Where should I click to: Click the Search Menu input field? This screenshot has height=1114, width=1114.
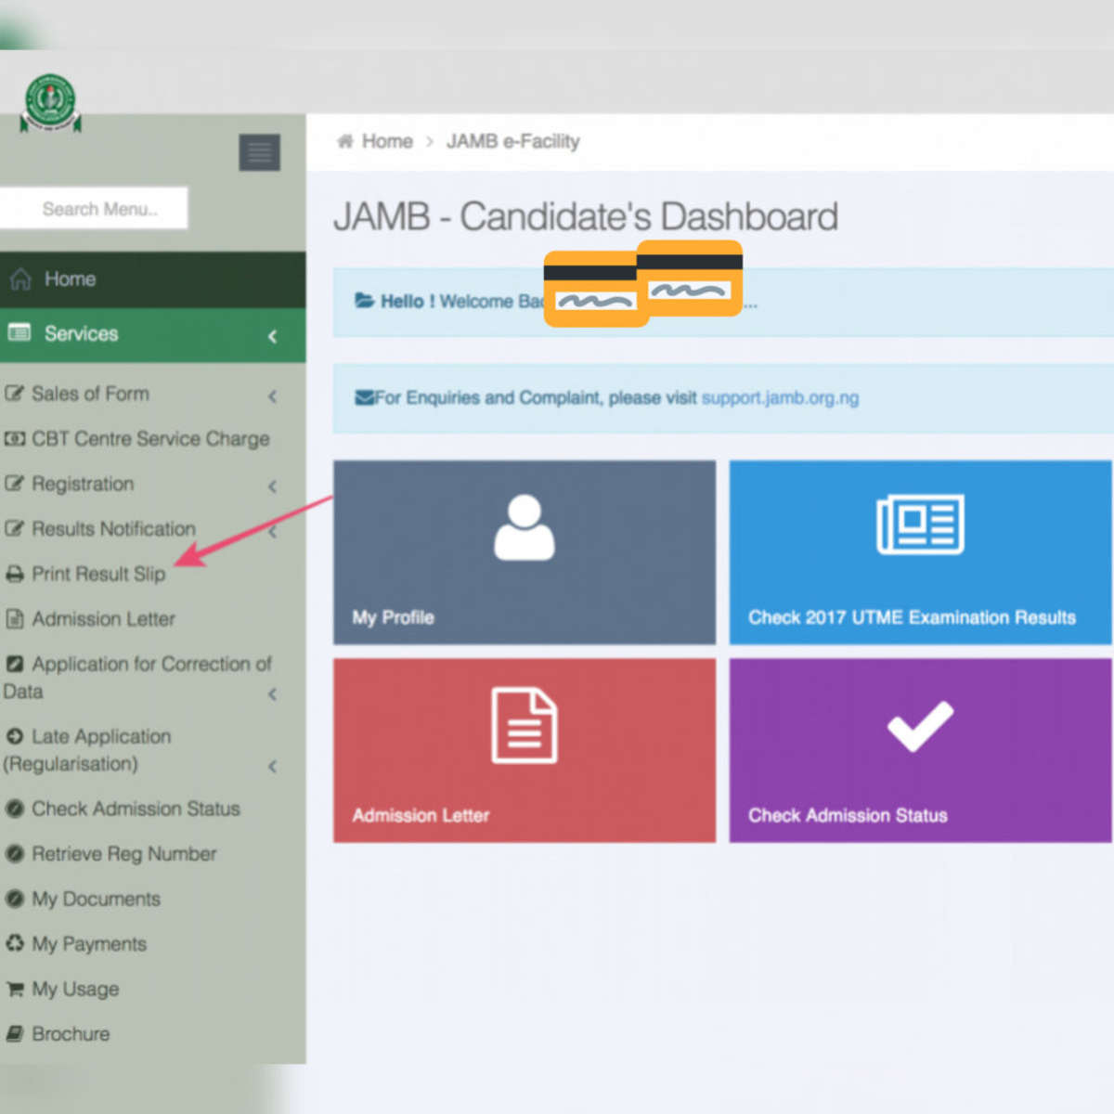click(97, 209)
